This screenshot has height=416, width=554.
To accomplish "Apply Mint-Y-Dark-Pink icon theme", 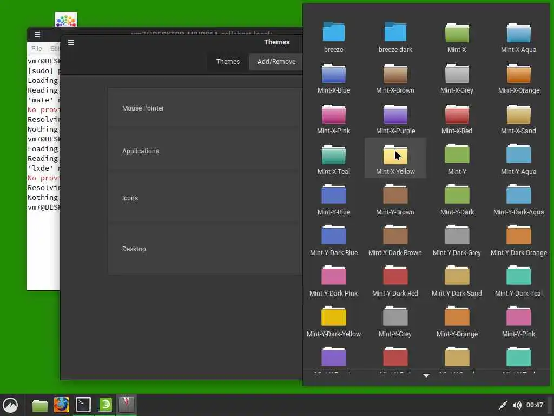I will click(x=333, y=281).
